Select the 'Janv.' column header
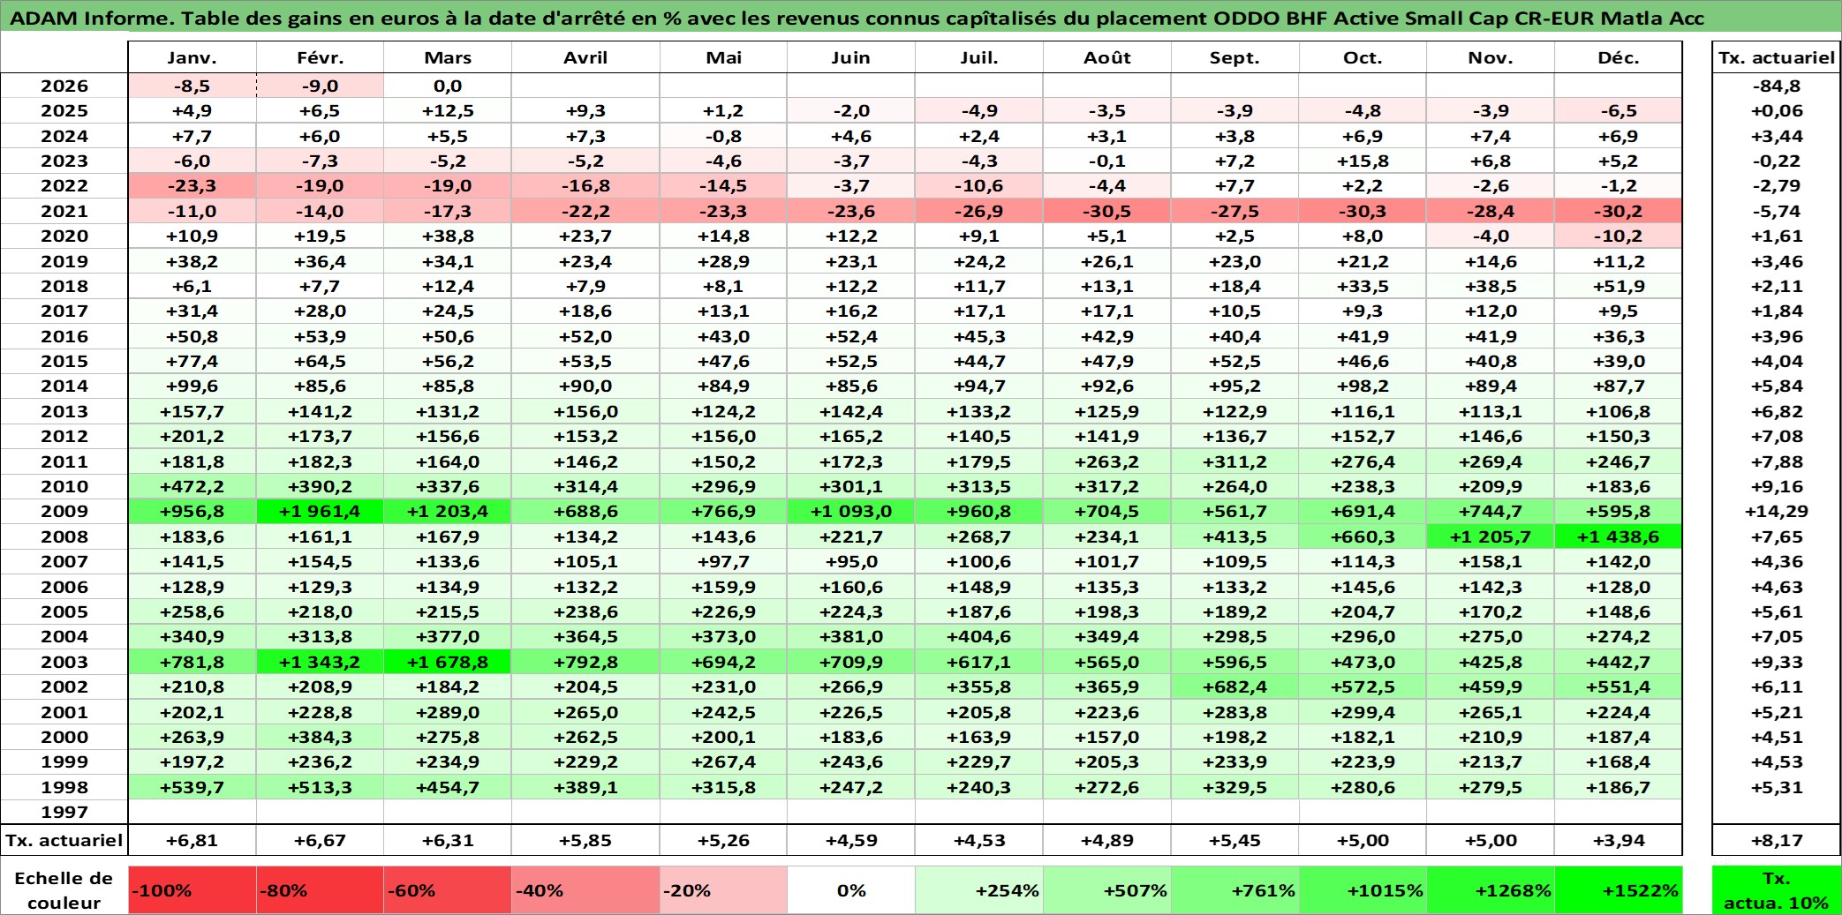This screenshot has width=1842, height=915. [x=193, y=58]
